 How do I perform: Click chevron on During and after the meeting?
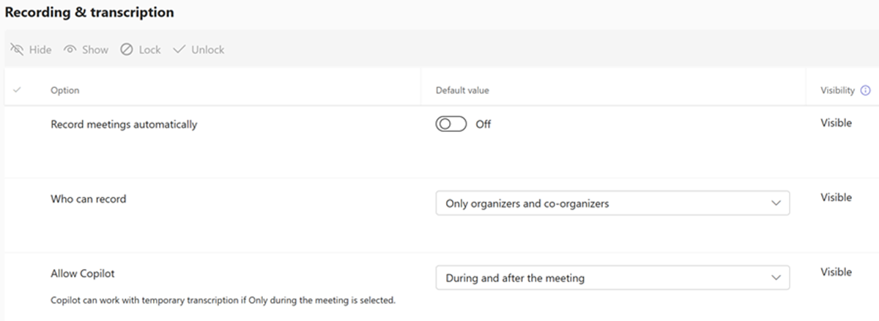[x=776, y=278]
